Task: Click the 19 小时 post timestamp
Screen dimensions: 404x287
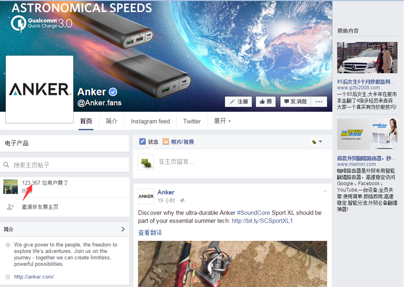Action: point(166,201)
